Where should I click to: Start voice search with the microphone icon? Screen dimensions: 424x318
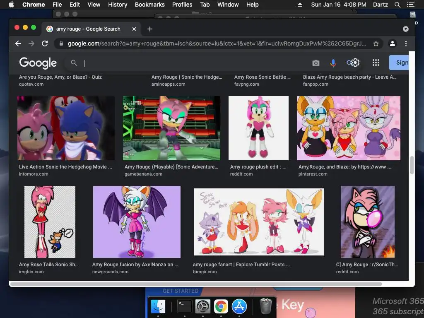333,63
